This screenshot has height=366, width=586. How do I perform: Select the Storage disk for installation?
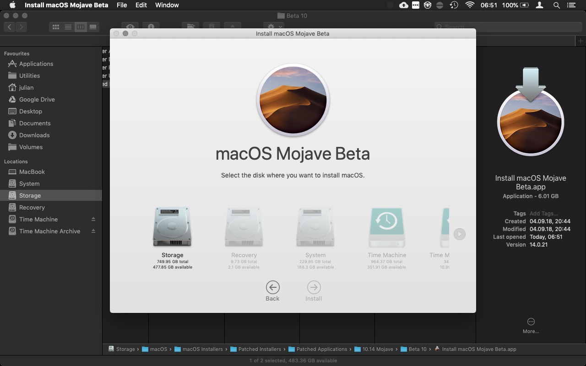172,227
